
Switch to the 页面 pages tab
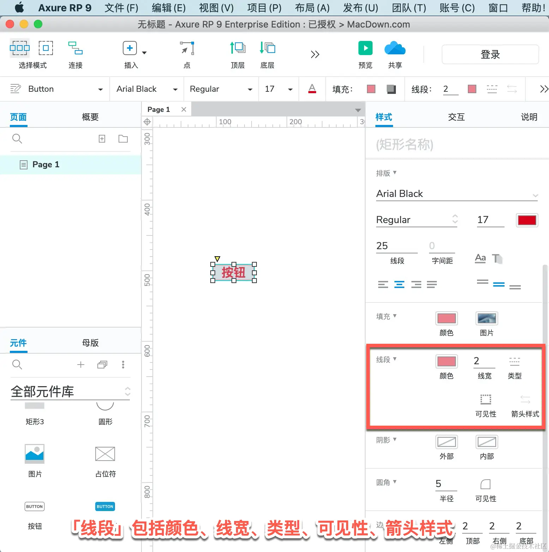(18, 117)
